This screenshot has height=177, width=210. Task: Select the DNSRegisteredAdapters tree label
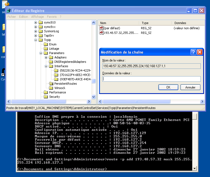click(70, 62)
